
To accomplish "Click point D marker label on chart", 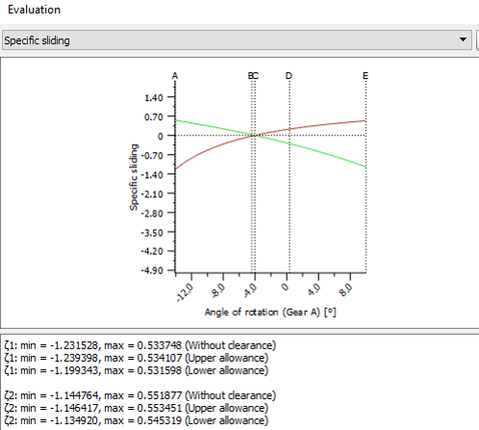I will click(x=289, y=76).
